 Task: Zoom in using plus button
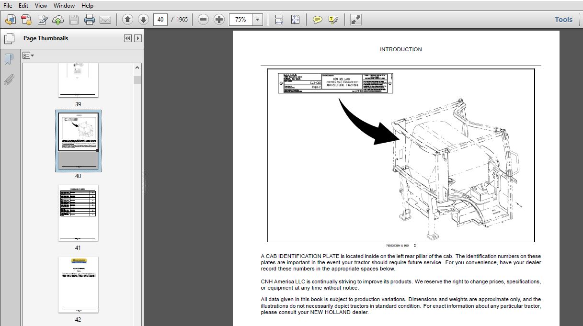pos(219,20)
